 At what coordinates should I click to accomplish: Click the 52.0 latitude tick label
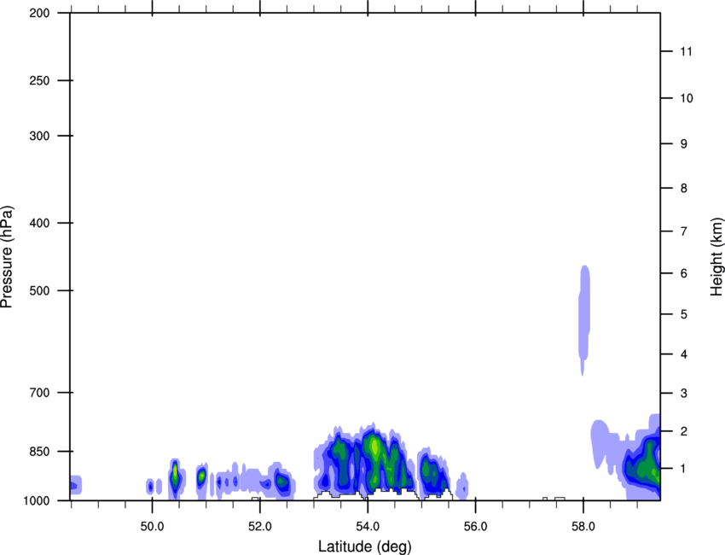pos(260,527)
